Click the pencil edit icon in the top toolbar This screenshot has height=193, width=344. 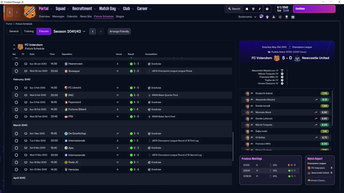pyautogui.click(x=260, y=9)
